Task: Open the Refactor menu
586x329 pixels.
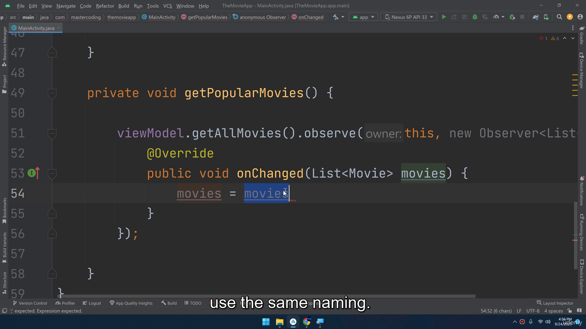Action: click(105, 6)
